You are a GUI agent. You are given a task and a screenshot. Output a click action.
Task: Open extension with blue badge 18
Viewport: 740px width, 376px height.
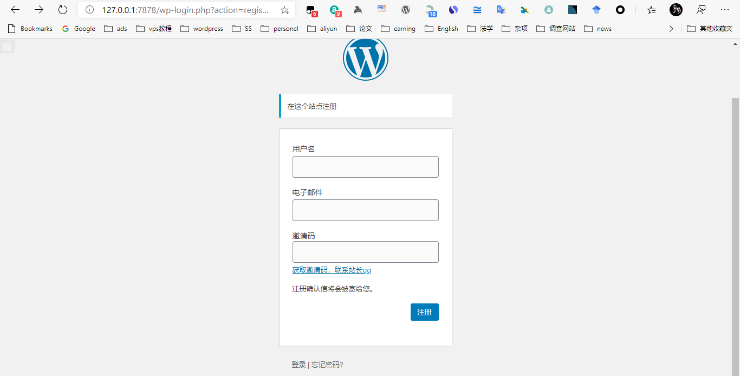(x=430, y=10)
